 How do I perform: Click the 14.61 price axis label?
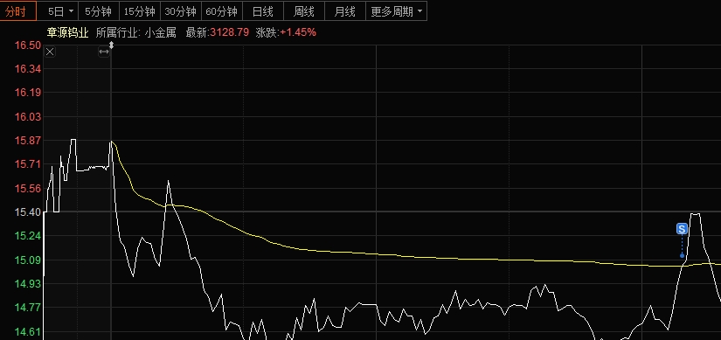[x=28, y=332]
